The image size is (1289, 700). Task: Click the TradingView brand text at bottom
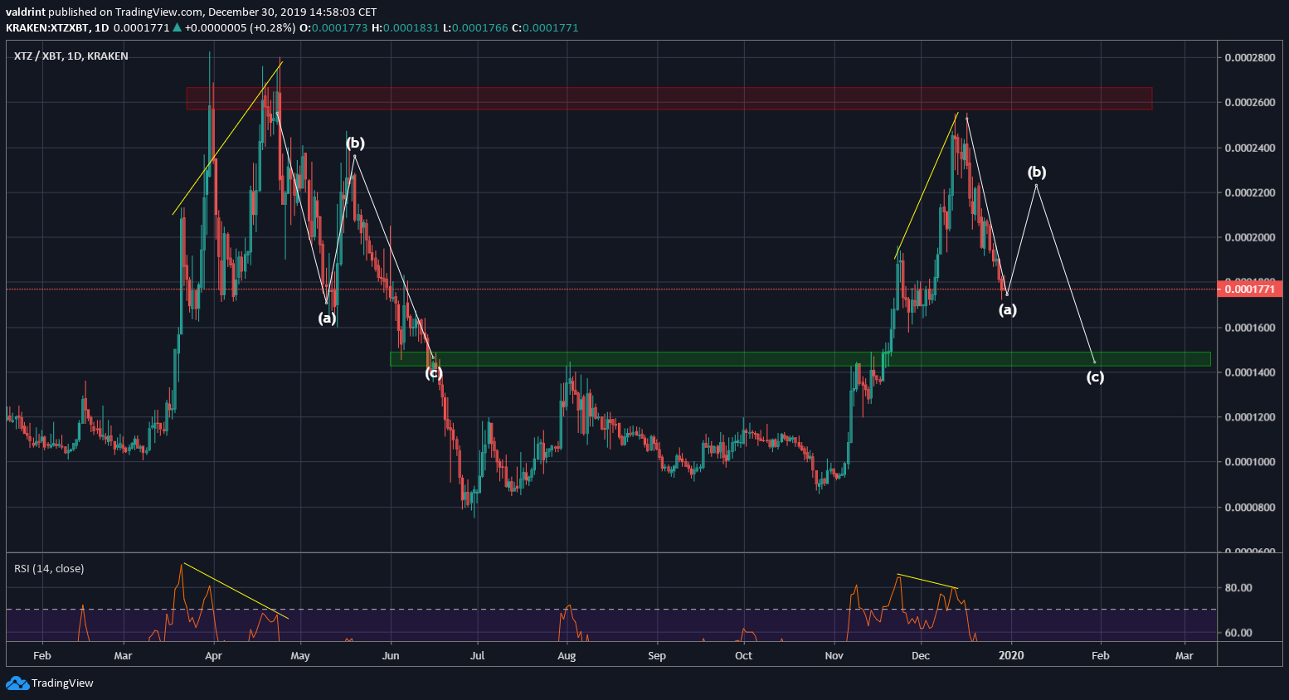(62, 683)
